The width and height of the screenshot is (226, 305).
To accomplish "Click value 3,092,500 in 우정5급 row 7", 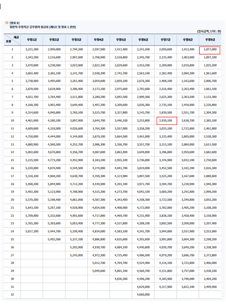I will (x=121, y=97).
